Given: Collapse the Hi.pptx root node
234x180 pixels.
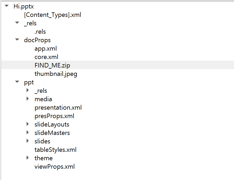Looking at the screenshot, I should coord(7,6).
